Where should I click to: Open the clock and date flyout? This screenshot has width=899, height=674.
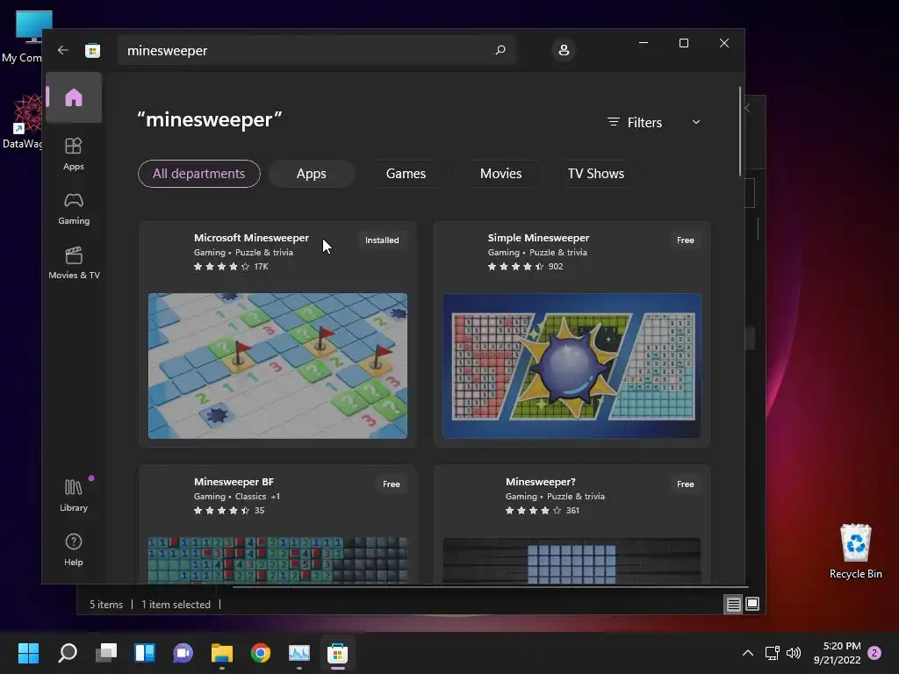click(837, 653)
